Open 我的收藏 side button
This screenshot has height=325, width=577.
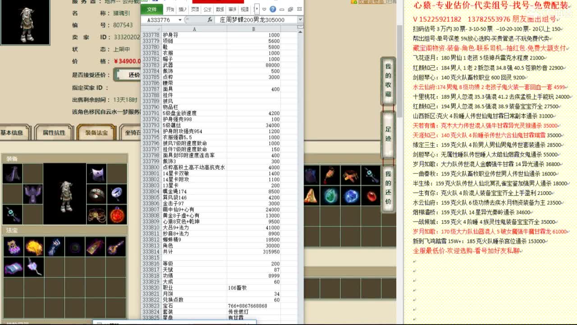coord(388,80)
